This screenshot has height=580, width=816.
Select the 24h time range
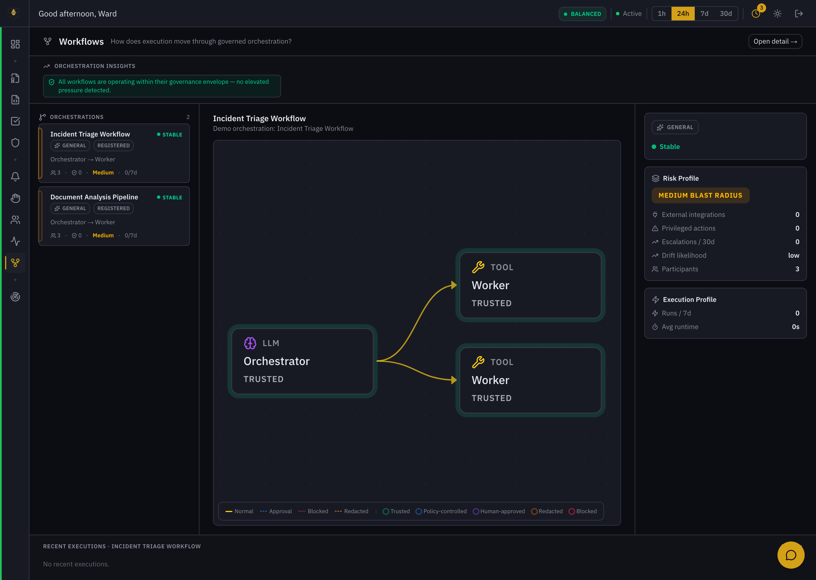(x=683, y=14)
